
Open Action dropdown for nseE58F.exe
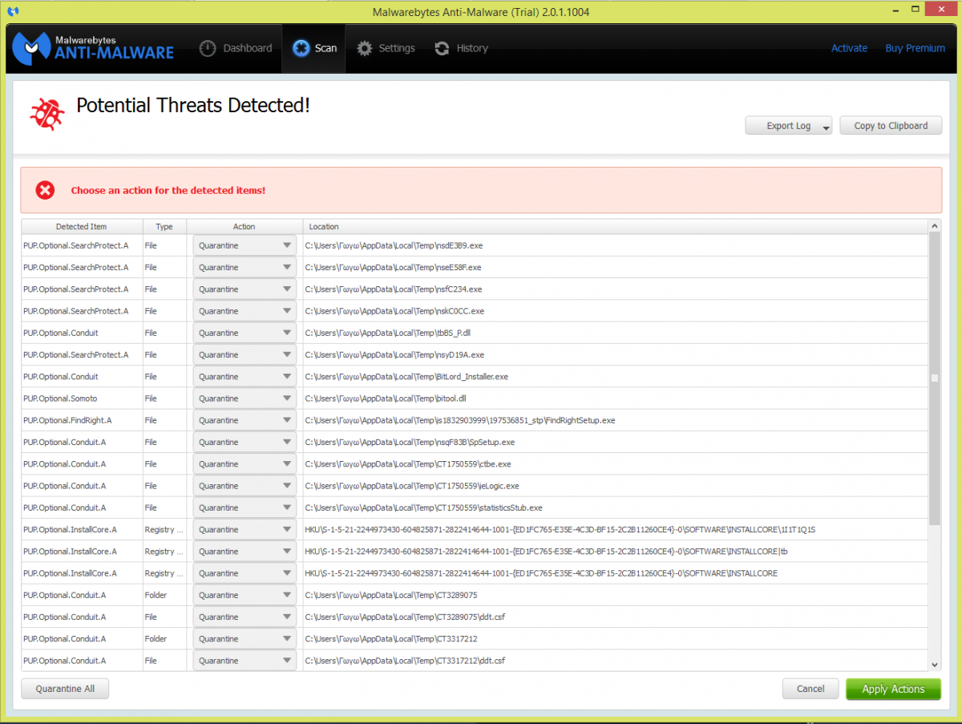245,267
